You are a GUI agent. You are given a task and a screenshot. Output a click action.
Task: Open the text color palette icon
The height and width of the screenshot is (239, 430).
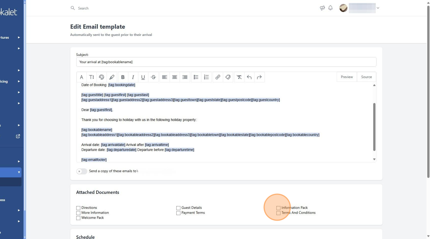click(101, 77)
